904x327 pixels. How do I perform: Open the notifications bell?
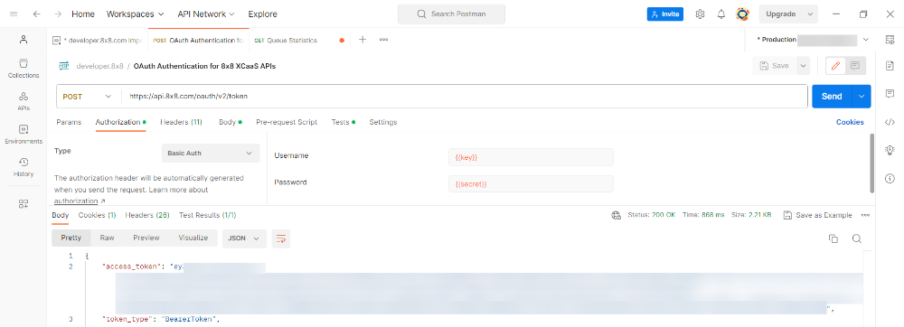click(721, 14)
